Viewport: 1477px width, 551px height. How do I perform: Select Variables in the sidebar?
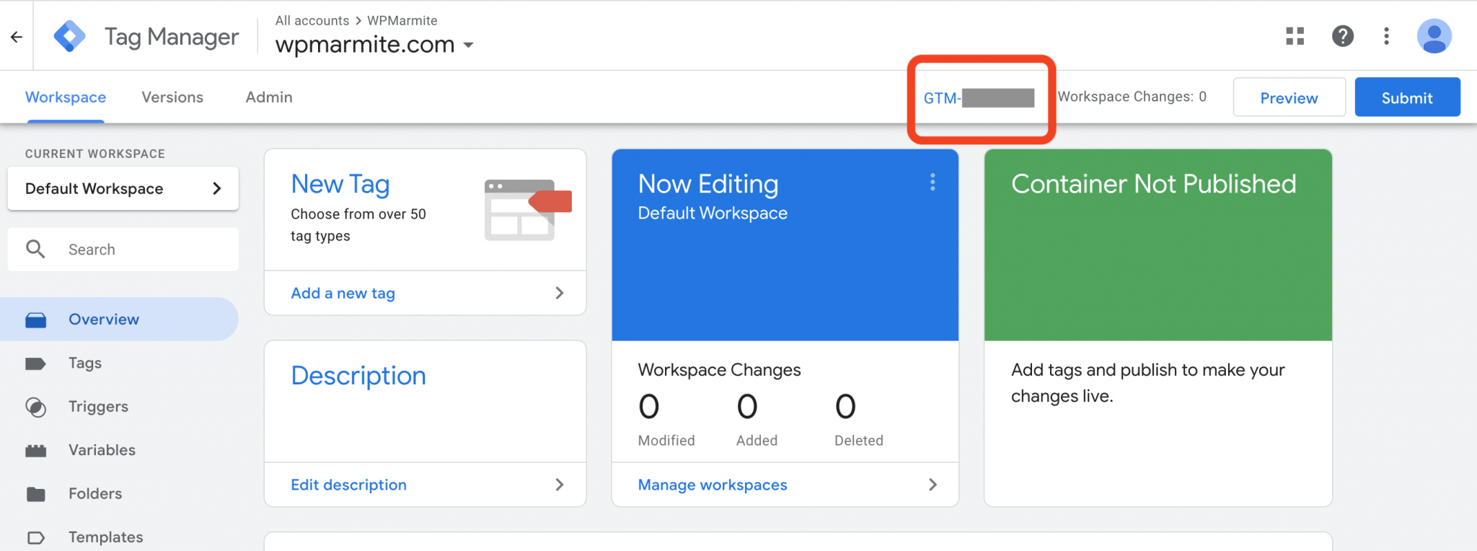(119, 450)
